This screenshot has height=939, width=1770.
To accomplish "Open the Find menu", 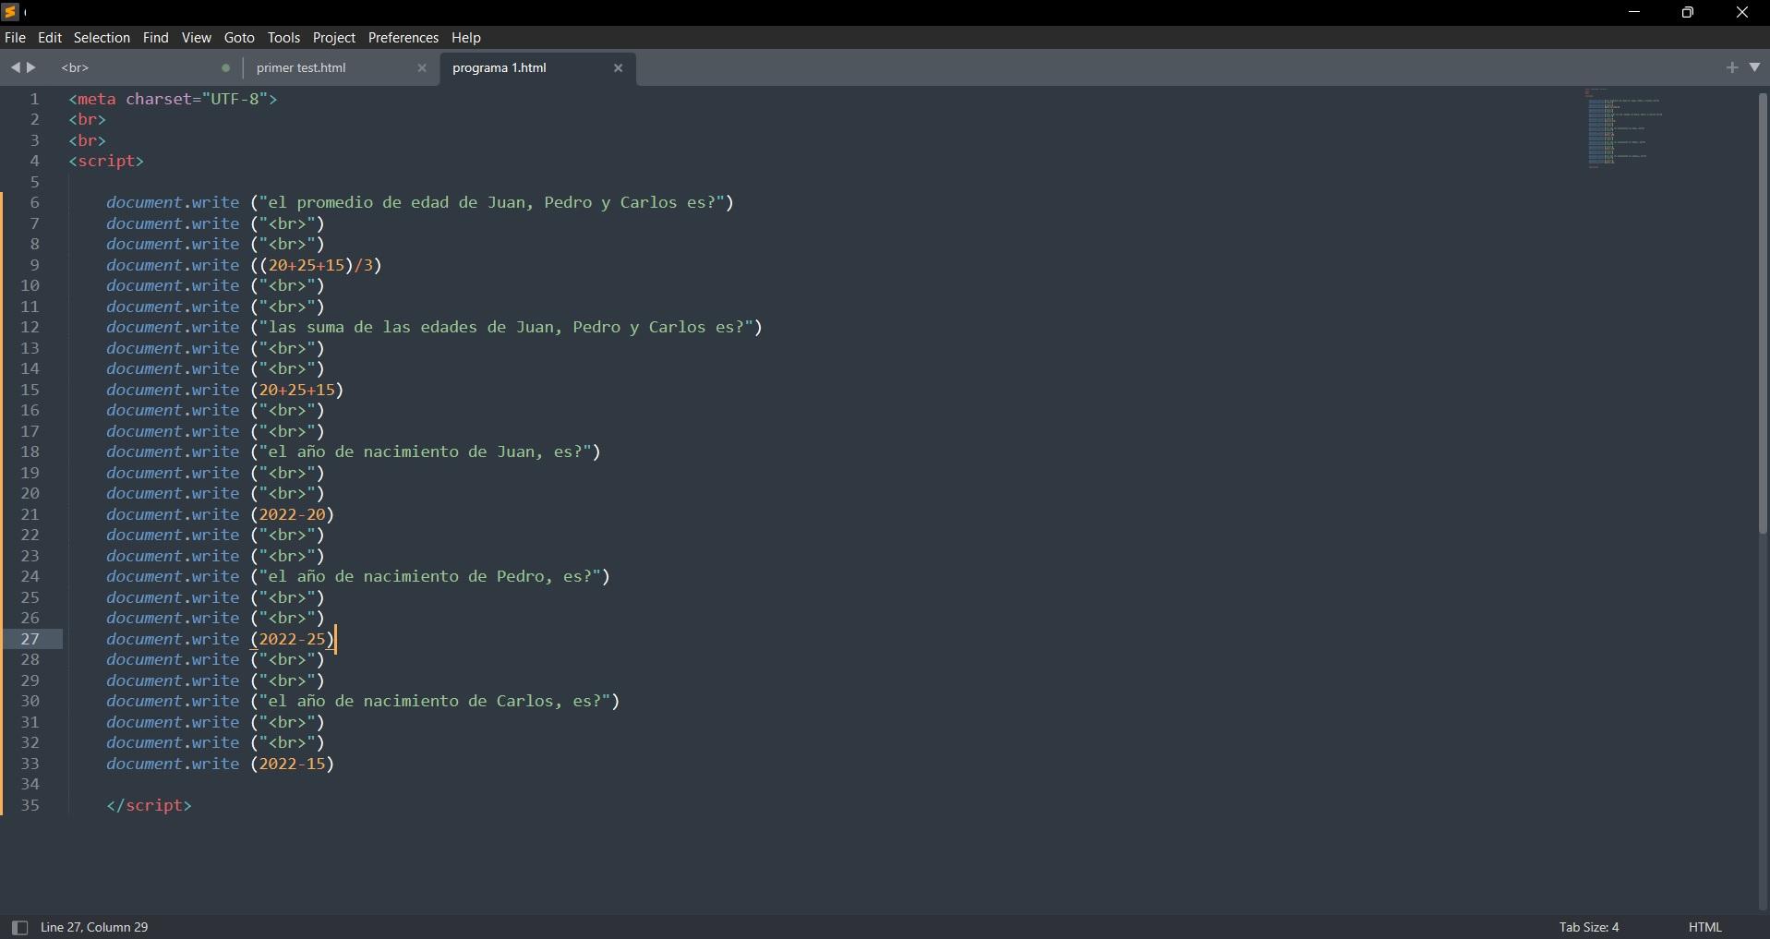I will tap(156, 38).
